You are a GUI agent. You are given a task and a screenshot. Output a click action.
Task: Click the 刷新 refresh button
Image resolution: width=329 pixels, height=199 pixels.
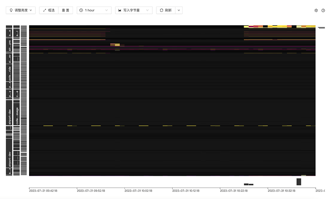point(165,10)
